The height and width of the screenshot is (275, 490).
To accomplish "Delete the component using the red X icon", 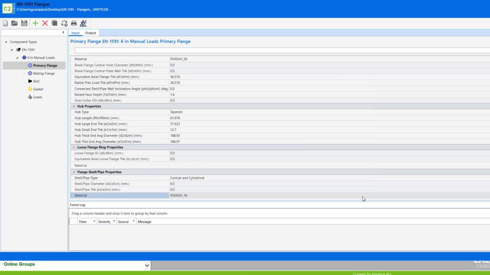I will point(45,23).
